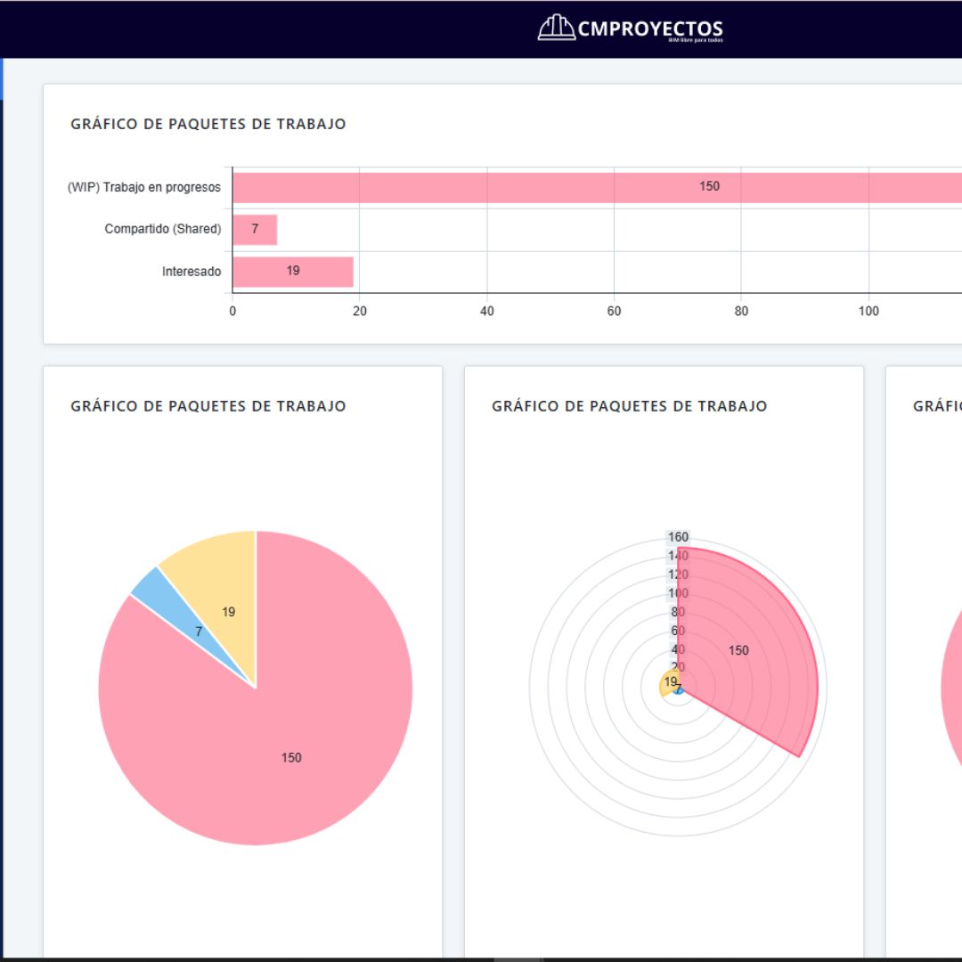Click the '(WIP) Trabajo en progresos' axis label

(144, 187)
